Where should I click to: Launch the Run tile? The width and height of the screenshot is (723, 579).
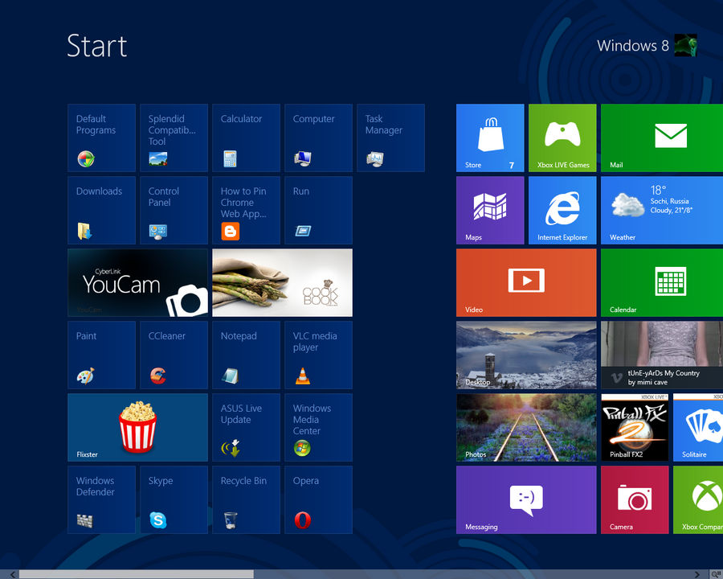pos(319,211)
